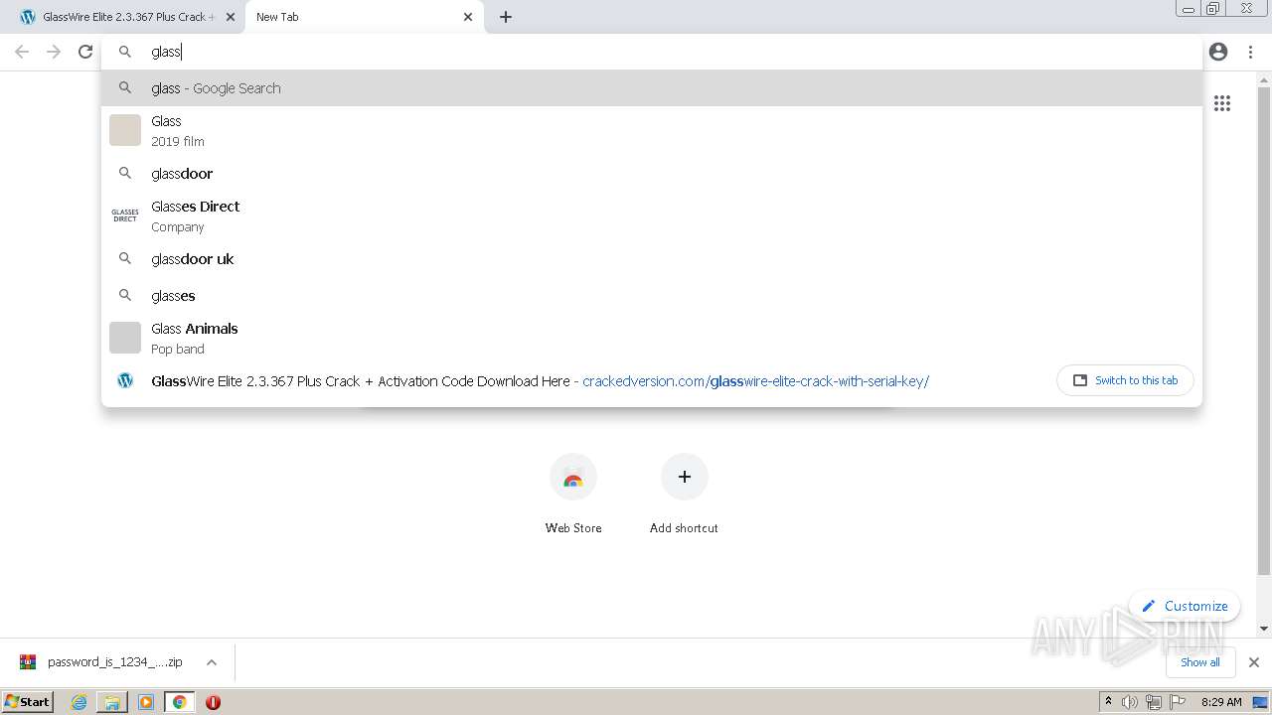Select 'glass - Google Search' suggestion
Screen dimensions: 1272x715
point(651,87)
